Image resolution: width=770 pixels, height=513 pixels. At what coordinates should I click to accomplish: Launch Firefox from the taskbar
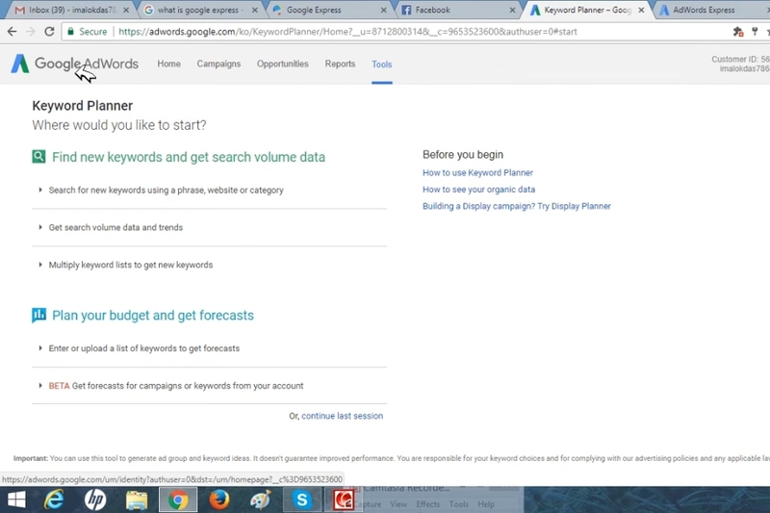click(x=219, y=500)
